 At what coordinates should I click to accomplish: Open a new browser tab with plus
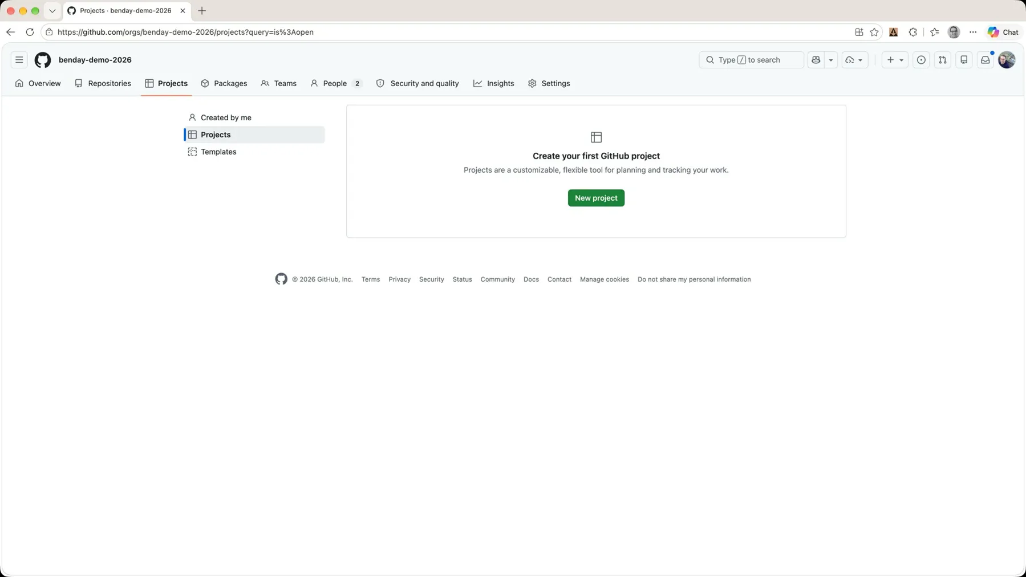click(x=202, y=11)
